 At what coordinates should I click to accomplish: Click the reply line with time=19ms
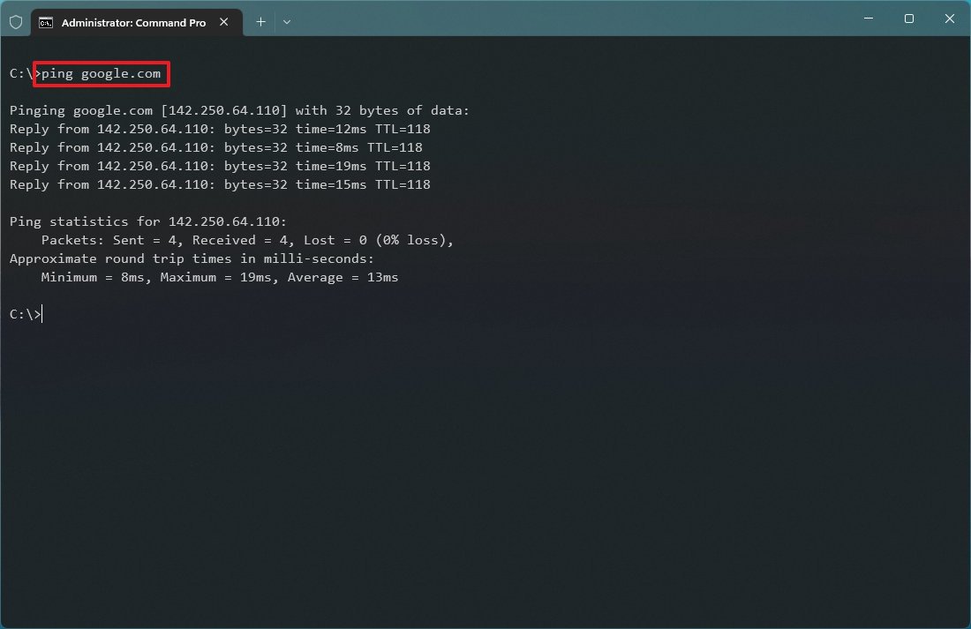coord(220,166)
